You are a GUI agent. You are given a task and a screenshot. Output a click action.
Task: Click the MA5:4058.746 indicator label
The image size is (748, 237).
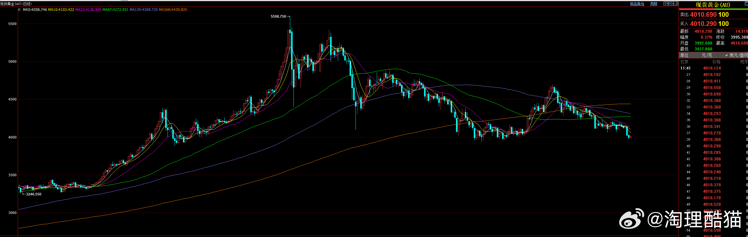[x=35, y=10]
